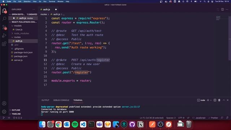Expand the Timeline section
Screen dimensions: 231x130
click(x=10, y=114)
